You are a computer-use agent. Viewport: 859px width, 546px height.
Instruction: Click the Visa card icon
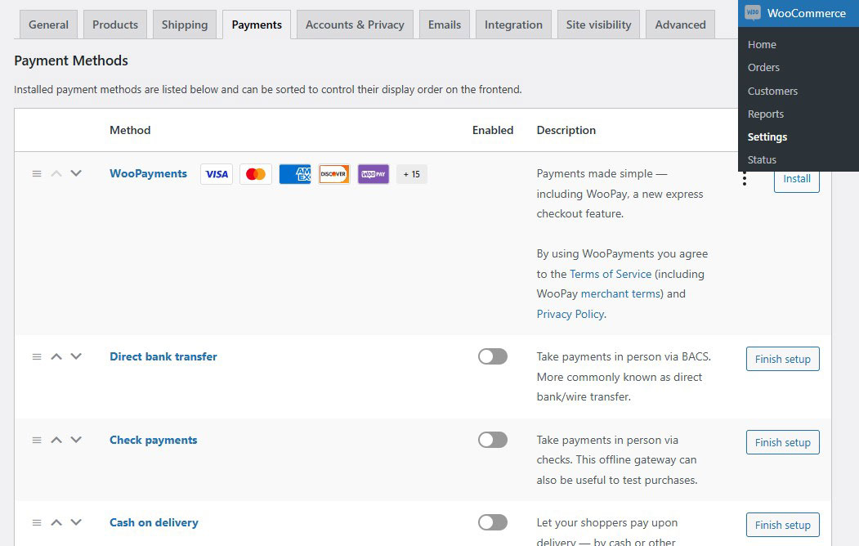[217, 174]
